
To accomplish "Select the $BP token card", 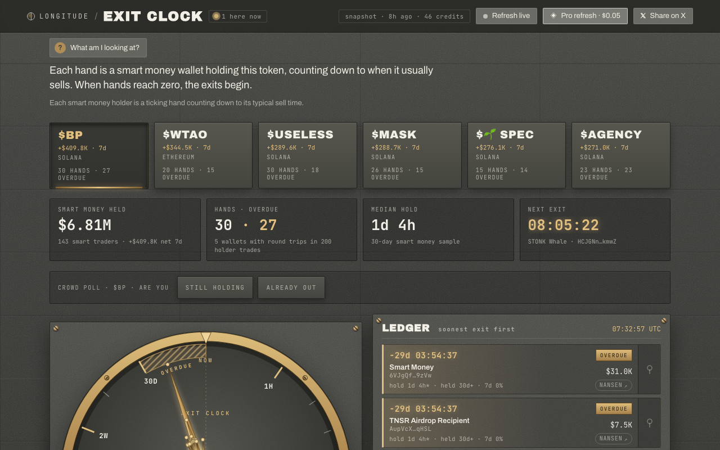I will [x=99, y=156].
